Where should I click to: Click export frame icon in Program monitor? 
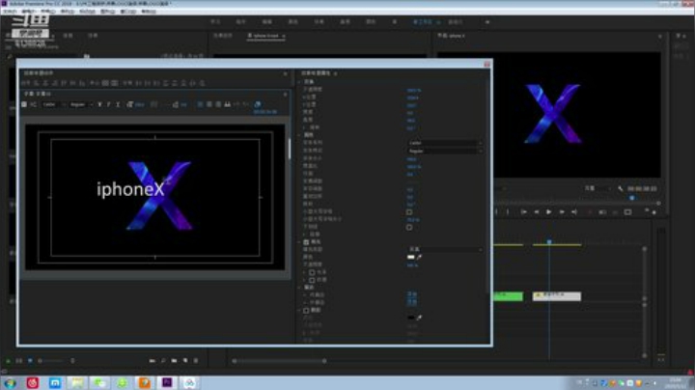[x=627, y=212]
